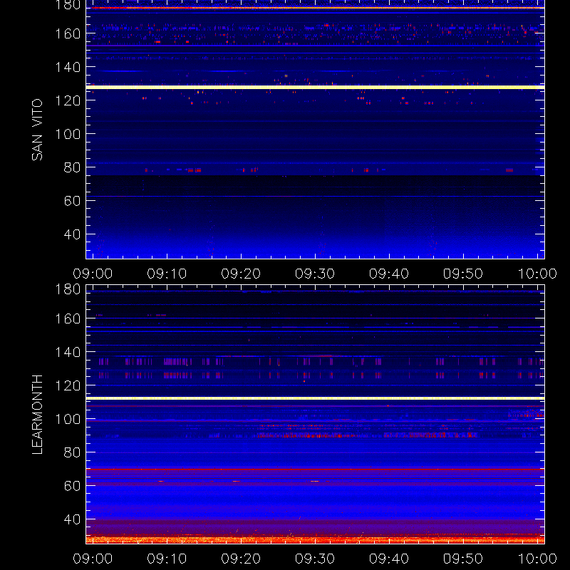Click the 09:40 time label under the San Vito plot
The image size is (570, 570).
pos(389,274)
